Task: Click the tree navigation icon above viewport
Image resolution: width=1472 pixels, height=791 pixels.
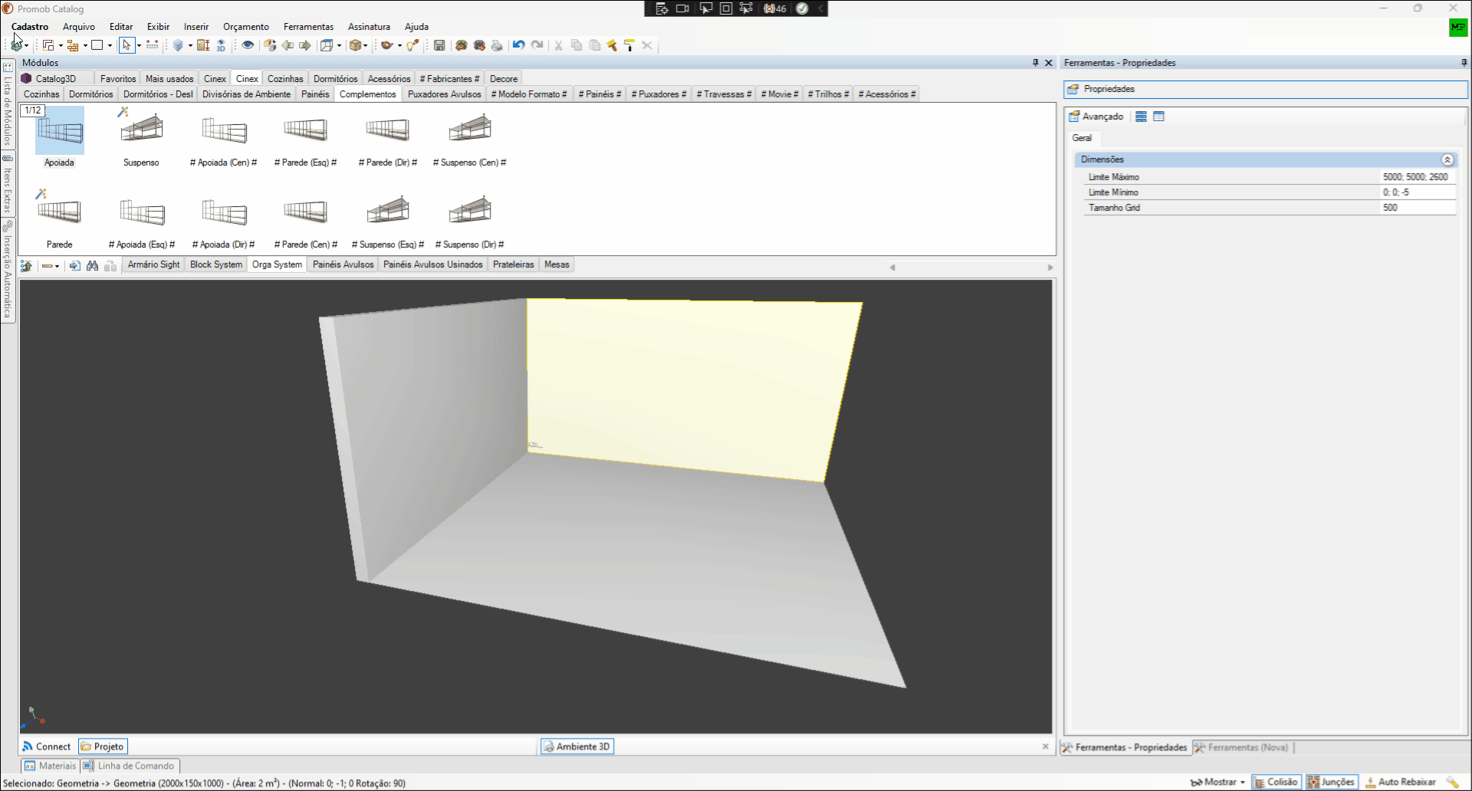Action: click(26, 265)
